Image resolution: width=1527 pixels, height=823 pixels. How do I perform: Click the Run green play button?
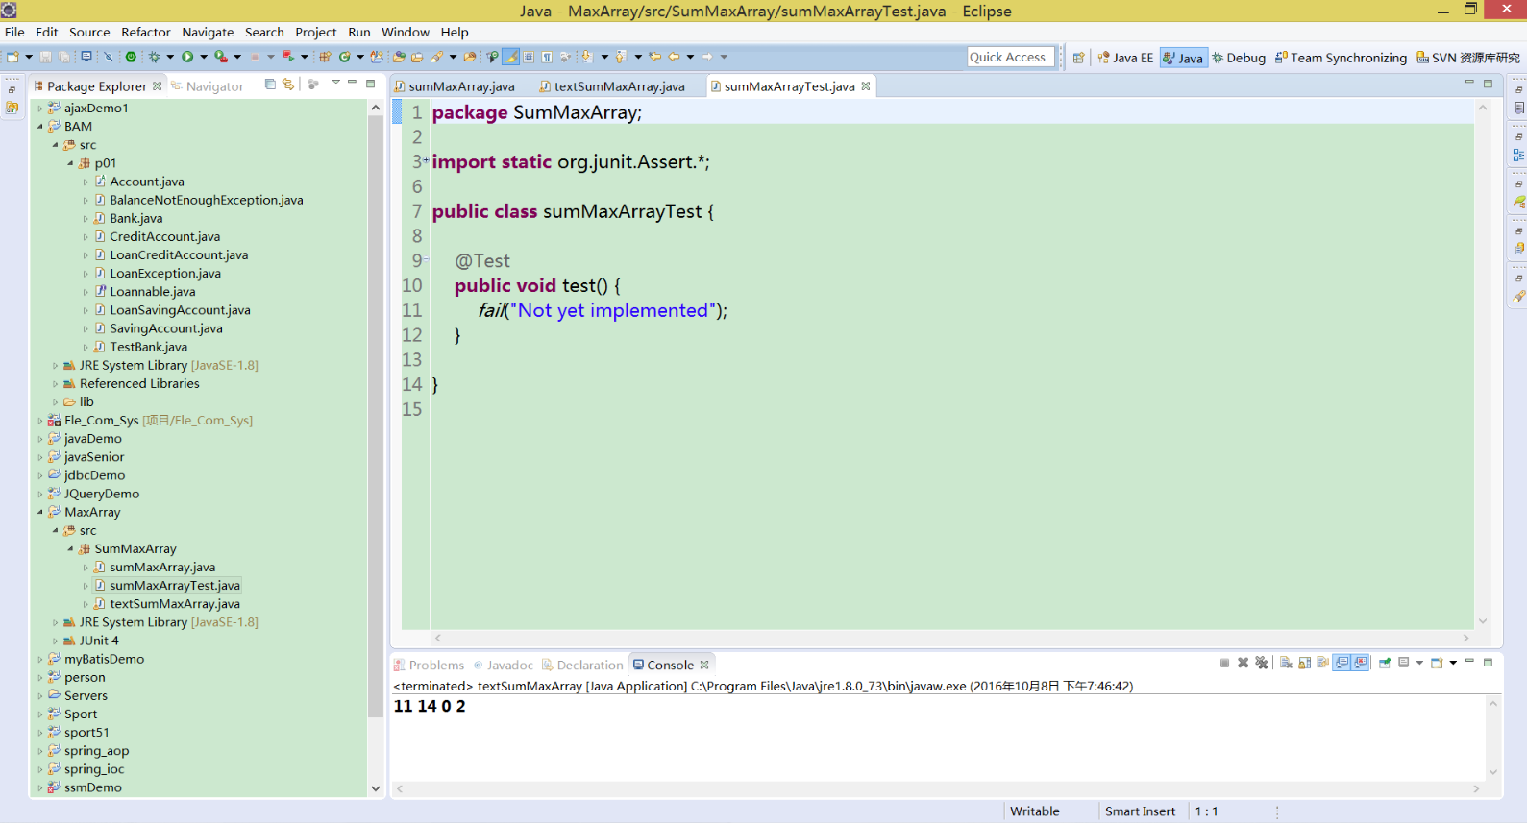187,58
